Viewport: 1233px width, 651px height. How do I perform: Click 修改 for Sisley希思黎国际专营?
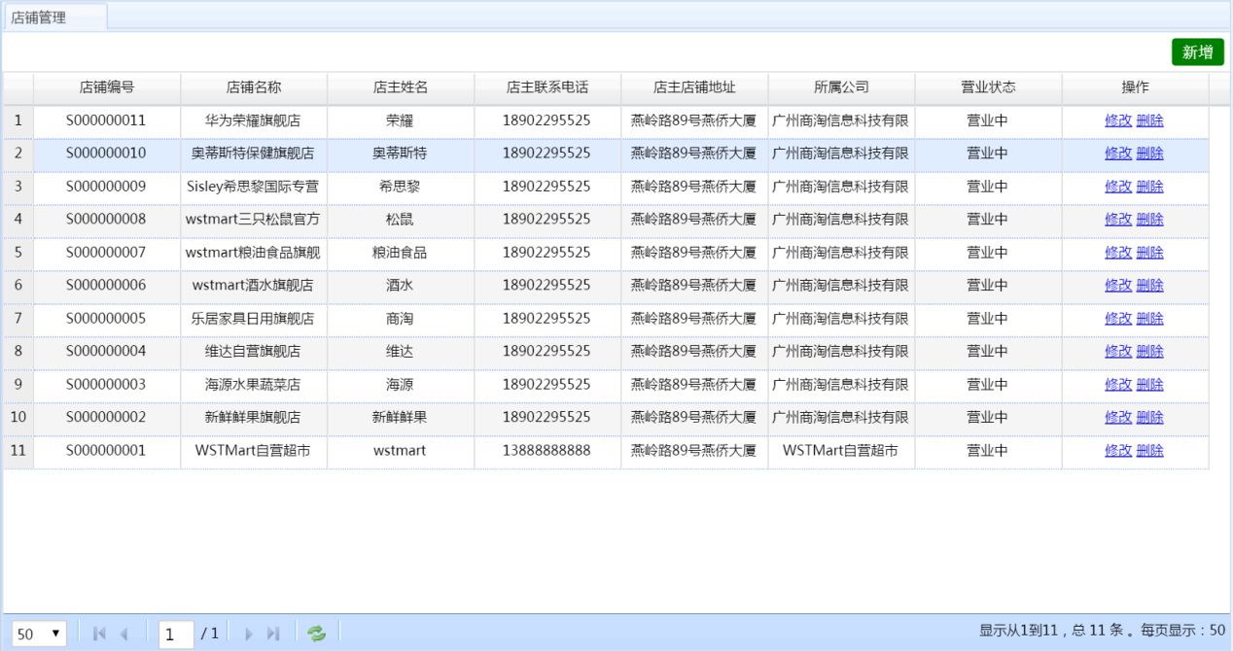(1118, 187)
